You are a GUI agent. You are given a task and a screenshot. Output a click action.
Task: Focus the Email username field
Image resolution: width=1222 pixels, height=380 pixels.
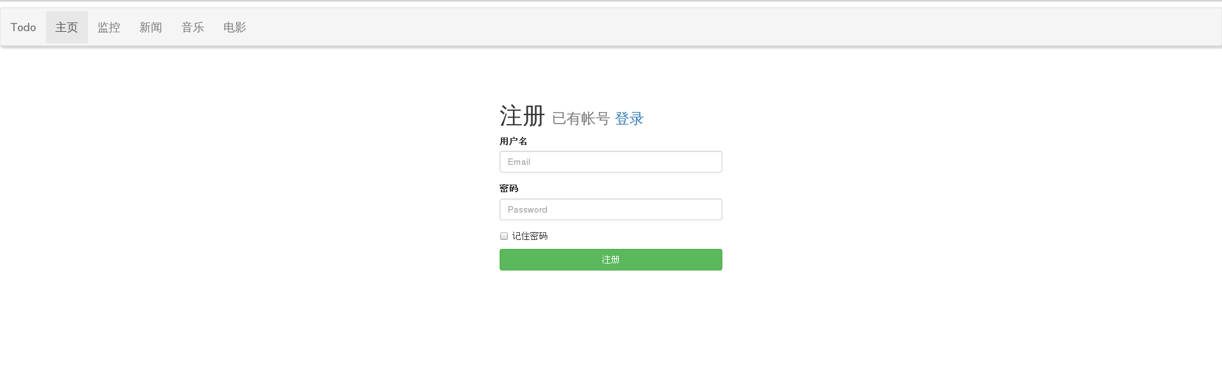[611, 162]
